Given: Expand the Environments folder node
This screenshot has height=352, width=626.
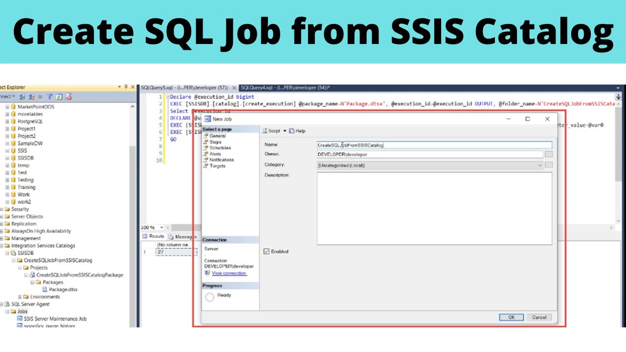Looking at the screenshot, I should [20, 297].
